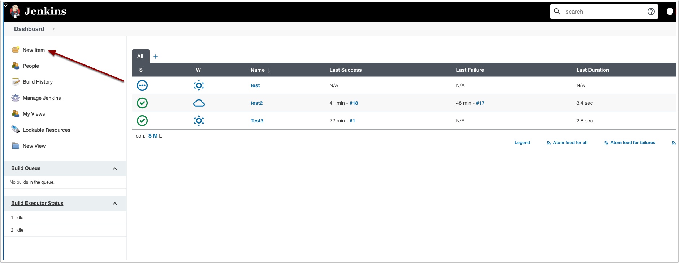Viewport: 679px width, 263px height.
Task: Open the Legend link
Action: point(522,143)
